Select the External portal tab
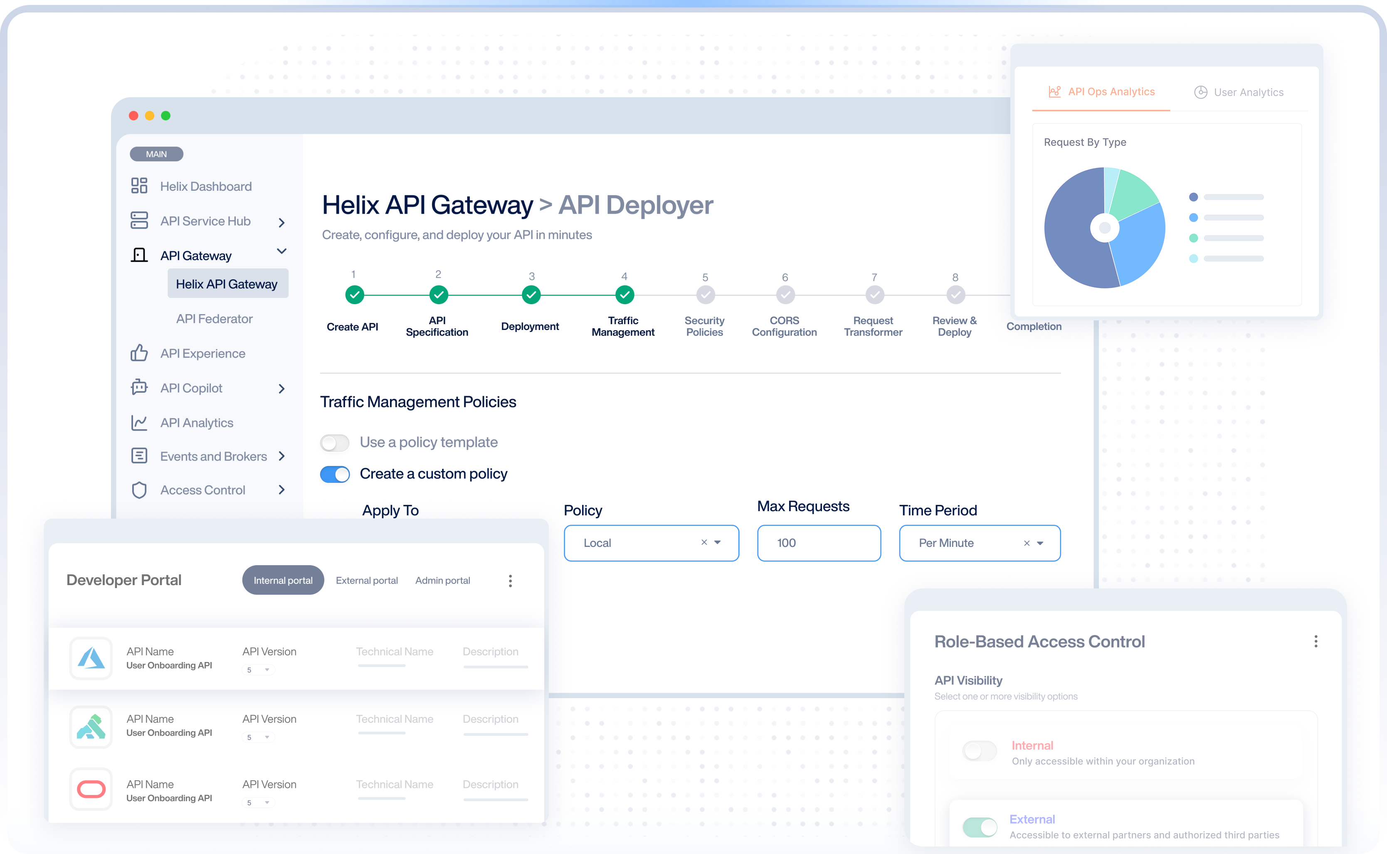The width and height of the screenshot is (1387, 854). coord(367,581)
